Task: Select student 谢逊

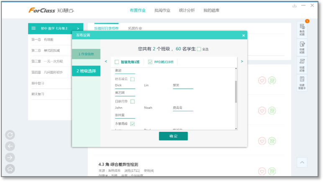Action: [x=118, y=70]
